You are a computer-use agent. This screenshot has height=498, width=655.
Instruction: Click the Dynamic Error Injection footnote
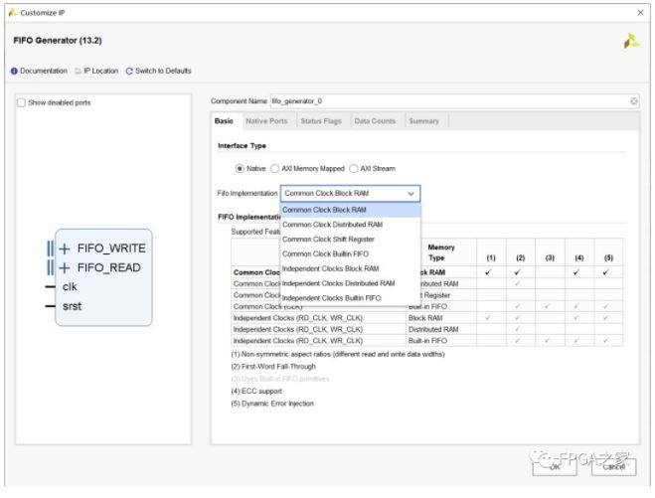tap(272, 404)
